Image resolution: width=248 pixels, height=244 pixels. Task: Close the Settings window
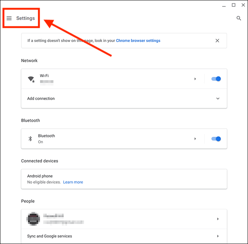[x=243, y=5]
